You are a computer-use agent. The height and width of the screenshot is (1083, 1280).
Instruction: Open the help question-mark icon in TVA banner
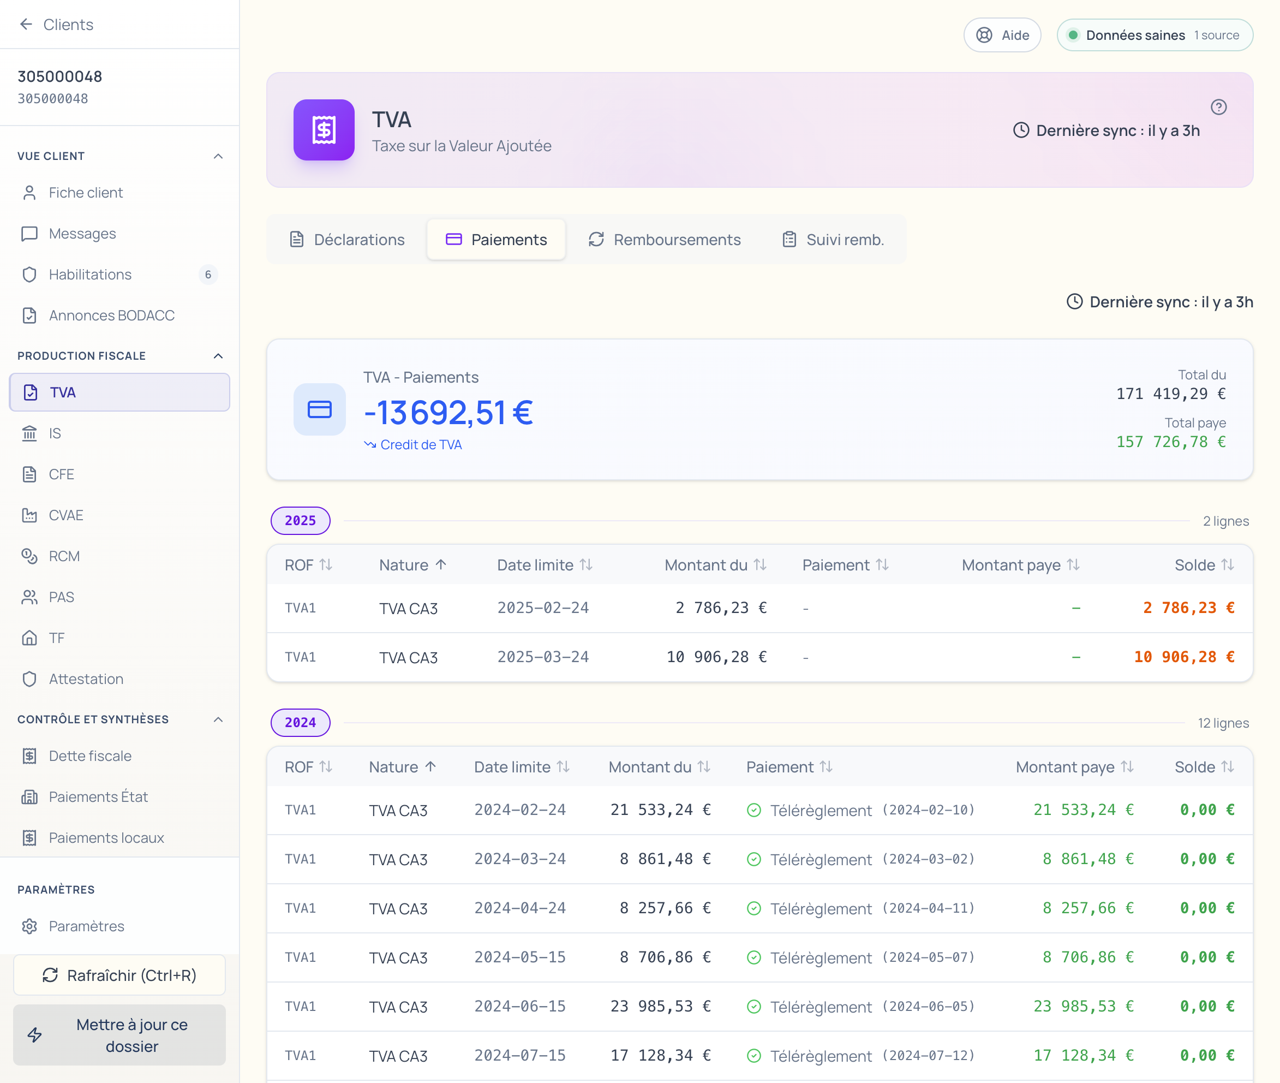point(1218,108)
